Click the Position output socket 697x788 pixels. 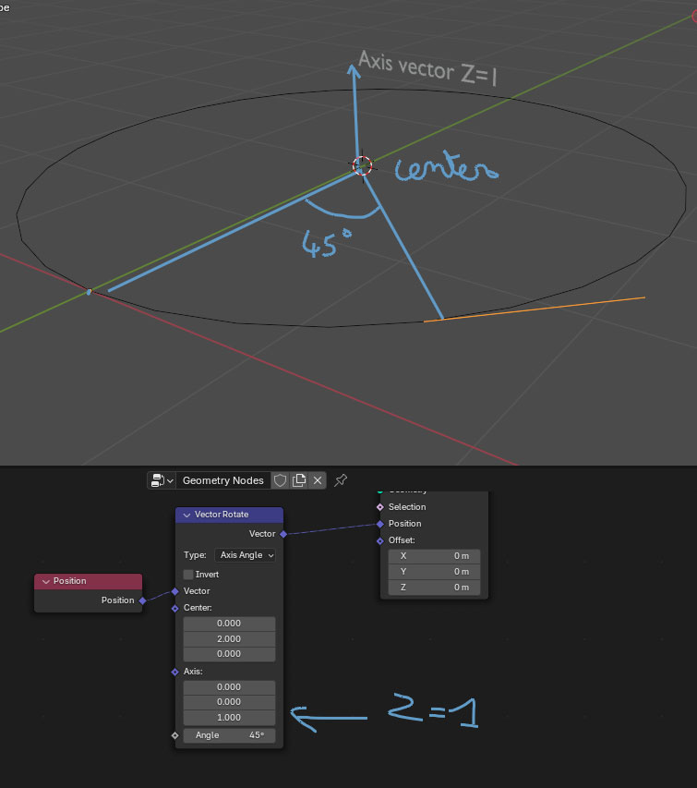click(142, 600)
